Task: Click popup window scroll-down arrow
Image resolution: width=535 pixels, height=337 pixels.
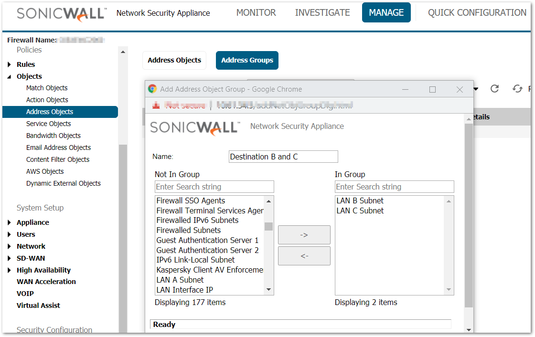Action: [469, 329]
